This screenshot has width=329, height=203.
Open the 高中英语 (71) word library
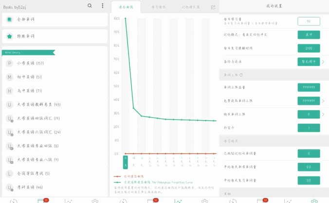pyautogui.click(x=55, y=91)
